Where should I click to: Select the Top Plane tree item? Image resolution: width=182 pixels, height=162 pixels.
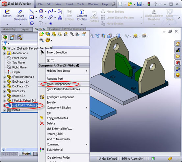(x=18, y=62)
